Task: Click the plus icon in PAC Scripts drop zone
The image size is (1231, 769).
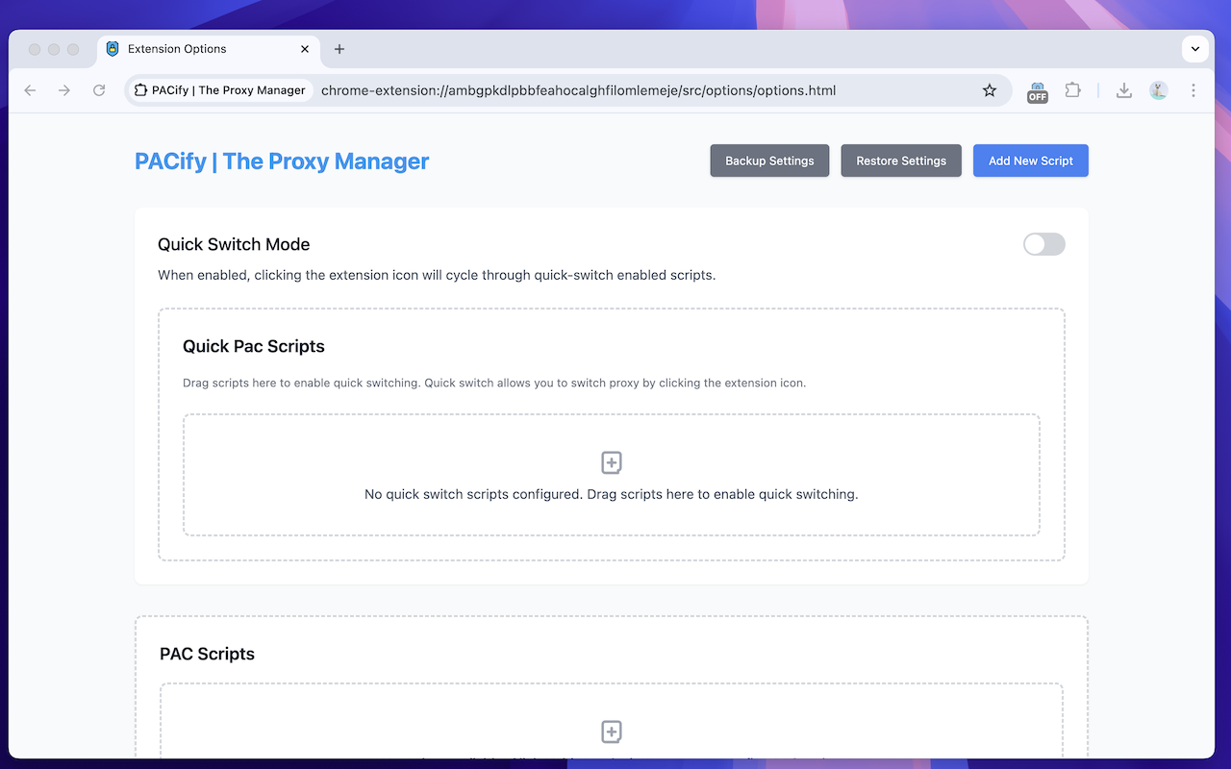Action: [x=612, y=732]
